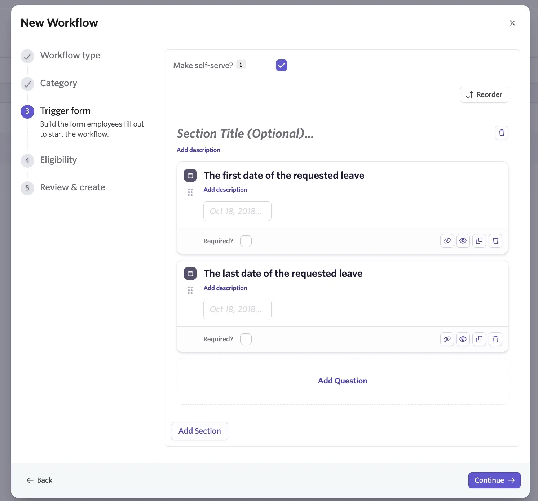Duplicate the last date question
Image resolution: width=538 pixels, height=501 pixels.
[479, 339]
